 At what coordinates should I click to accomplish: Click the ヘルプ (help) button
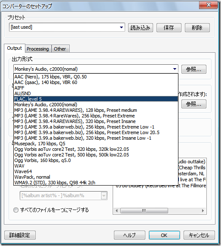tap(129, 235)
